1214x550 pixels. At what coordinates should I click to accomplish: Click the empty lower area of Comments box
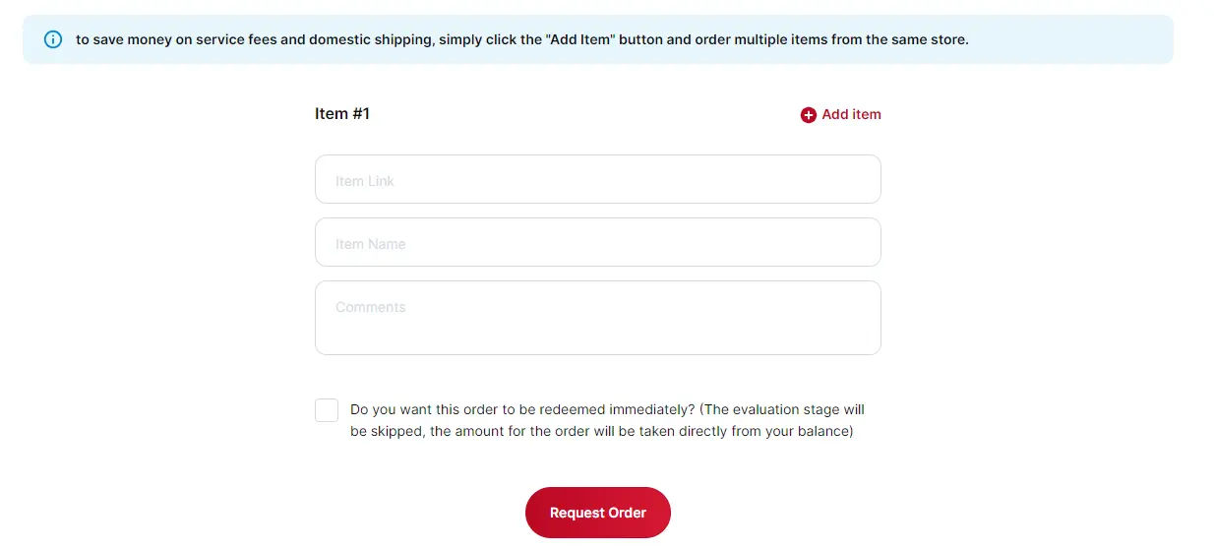597,337
